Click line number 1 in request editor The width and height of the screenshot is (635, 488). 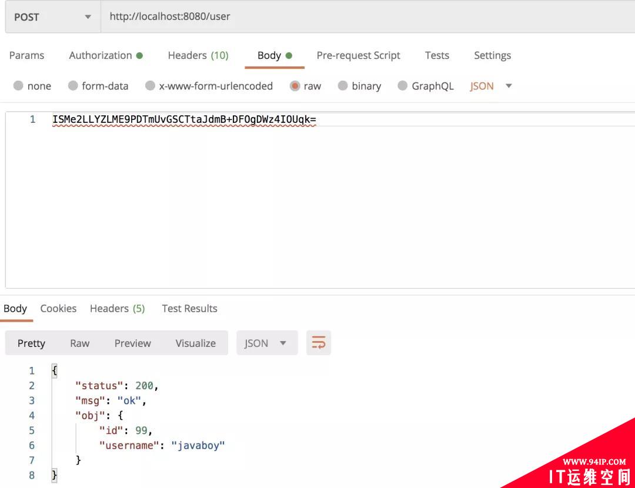tap(32, 119)
